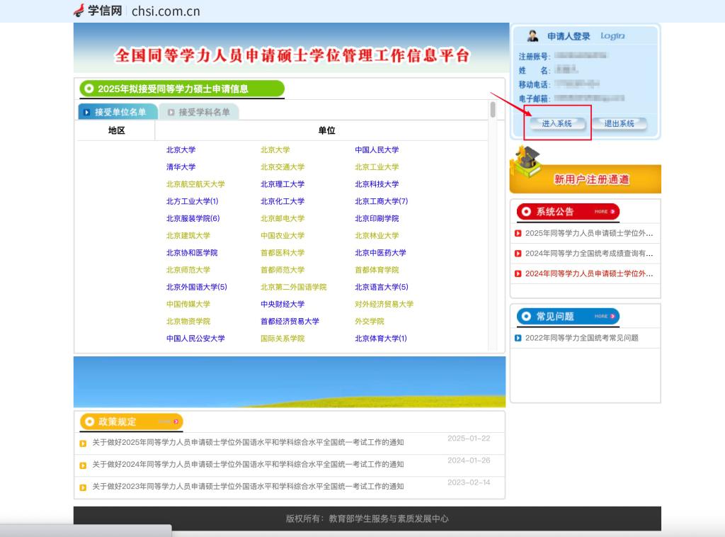Open the 2022年同等学力全国统考常见问题 link

(581, 338)
